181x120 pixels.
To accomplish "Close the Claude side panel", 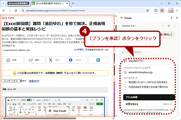I will 177,18.
